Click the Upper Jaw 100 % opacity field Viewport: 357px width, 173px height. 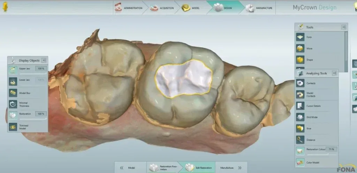(41, 69)
